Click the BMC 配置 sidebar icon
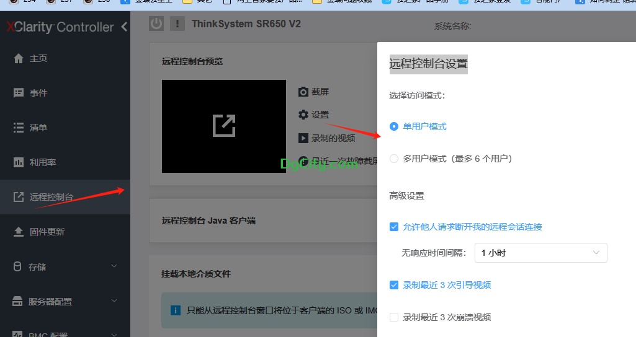636x337 pixels. coord(17,334)
